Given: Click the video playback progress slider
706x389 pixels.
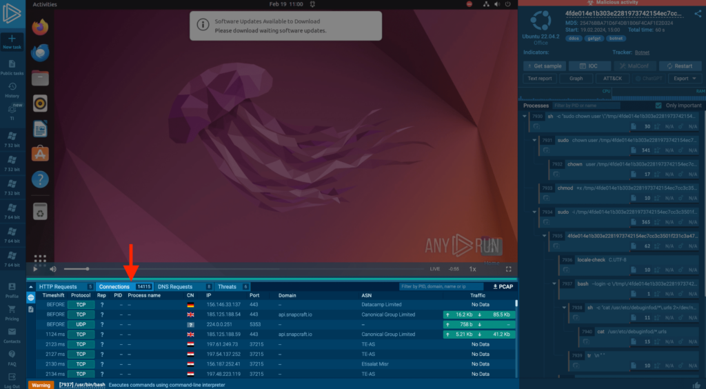Looking at the screenshot, I should coord(241,269).
